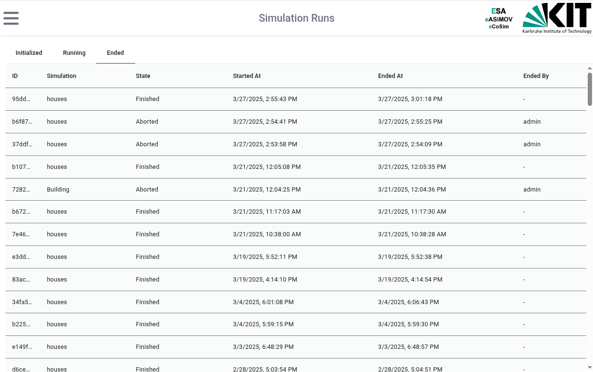Viewport: 593px width, 372px height.
Task: Select run ID b672…
Action: point(21,212)
